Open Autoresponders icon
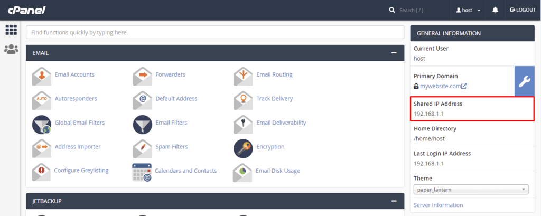Viewport: 541px width, 216px height. [42, 100]
